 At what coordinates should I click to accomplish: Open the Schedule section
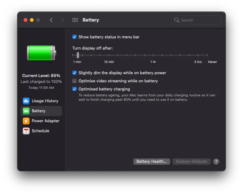(x=41, y=131)
